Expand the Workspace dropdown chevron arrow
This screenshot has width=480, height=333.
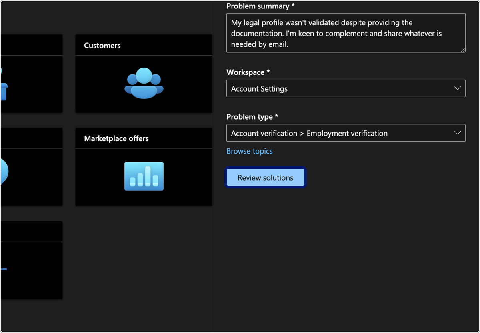(x=458, y=88)
